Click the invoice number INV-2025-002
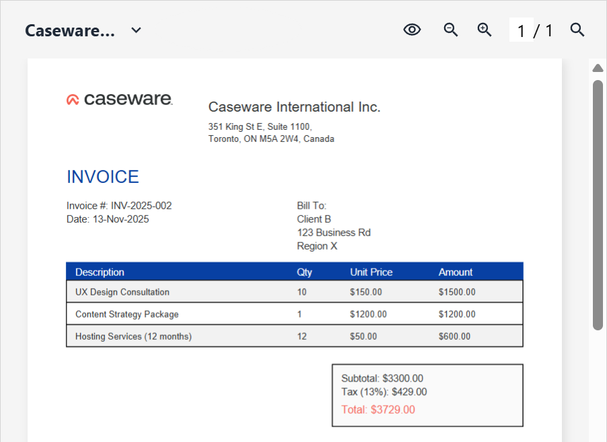607x442 pixels. 137,206
